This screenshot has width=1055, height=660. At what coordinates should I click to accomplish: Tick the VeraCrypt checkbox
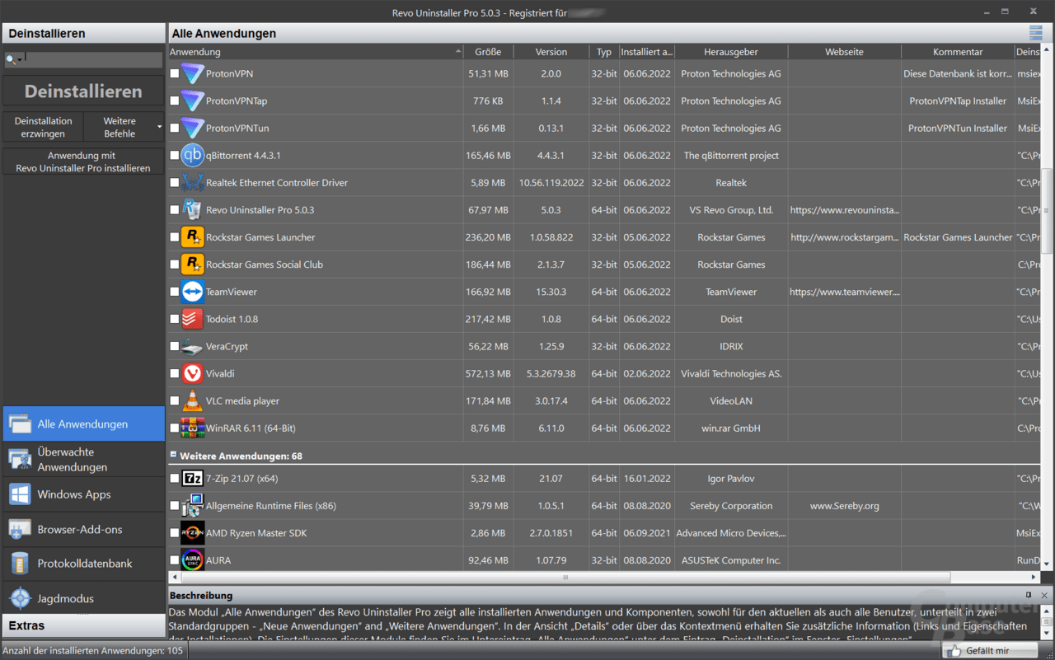174,346
